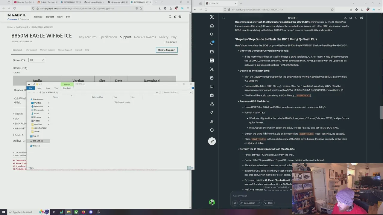Screen dimensions: 383x215
Task: Start new Grok chat with compose icon
Action: coord(361,18)
